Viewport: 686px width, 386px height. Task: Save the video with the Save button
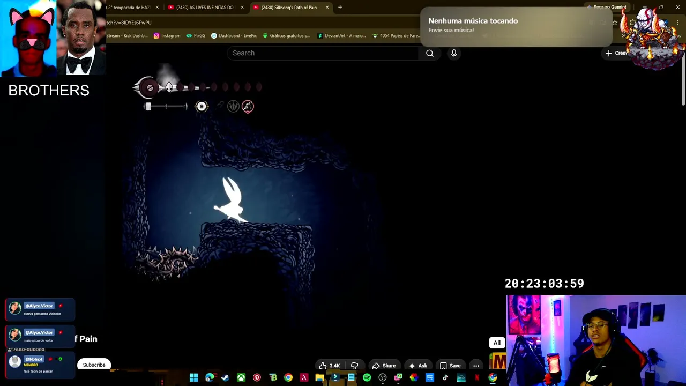pyautogui.click(x=450, y=366)
